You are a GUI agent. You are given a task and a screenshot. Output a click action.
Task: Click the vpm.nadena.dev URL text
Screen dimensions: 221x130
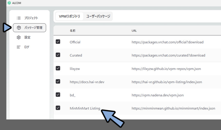(158, 95)
